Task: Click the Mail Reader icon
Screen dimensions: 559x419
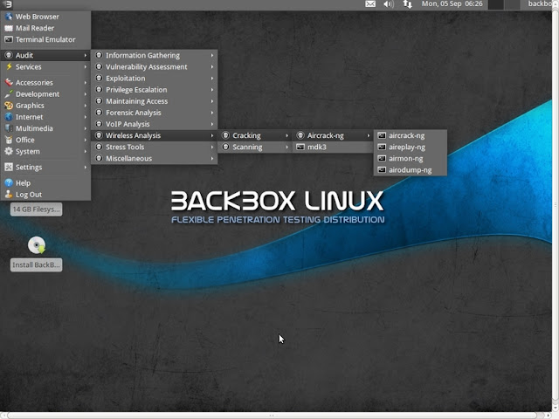Action: coord(9,28)
